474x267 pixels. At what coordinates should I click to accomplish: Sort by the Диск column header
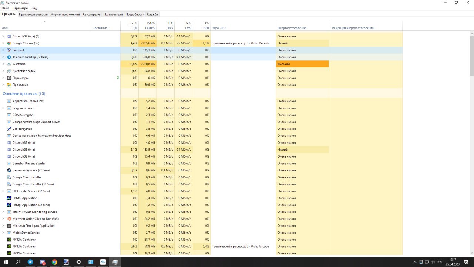[x=166, y=25]
